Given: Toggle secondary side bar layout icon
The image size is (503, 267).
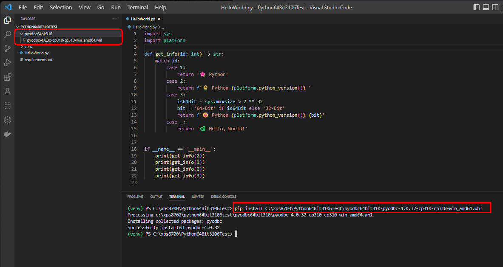Looking at the screenshot, I should point(495,7).
